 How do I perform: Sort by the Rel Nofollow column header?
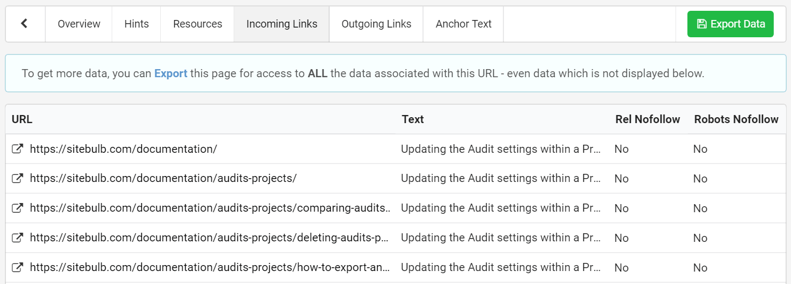click(647, 119)
